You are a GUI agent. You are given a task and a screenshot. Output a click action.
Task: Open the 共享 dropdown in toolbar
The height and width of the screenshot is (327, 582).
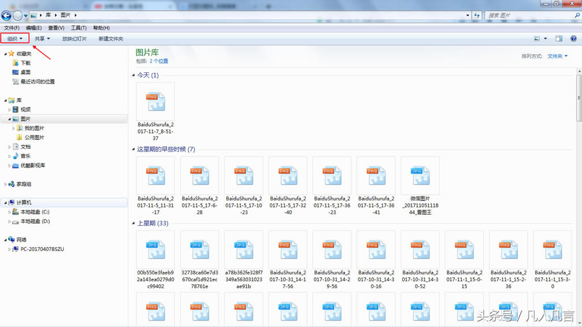(x=42, y=39)
